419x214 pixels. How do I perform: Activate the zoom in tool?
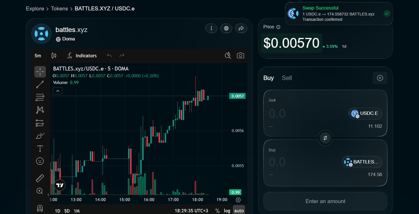(40, 191)
